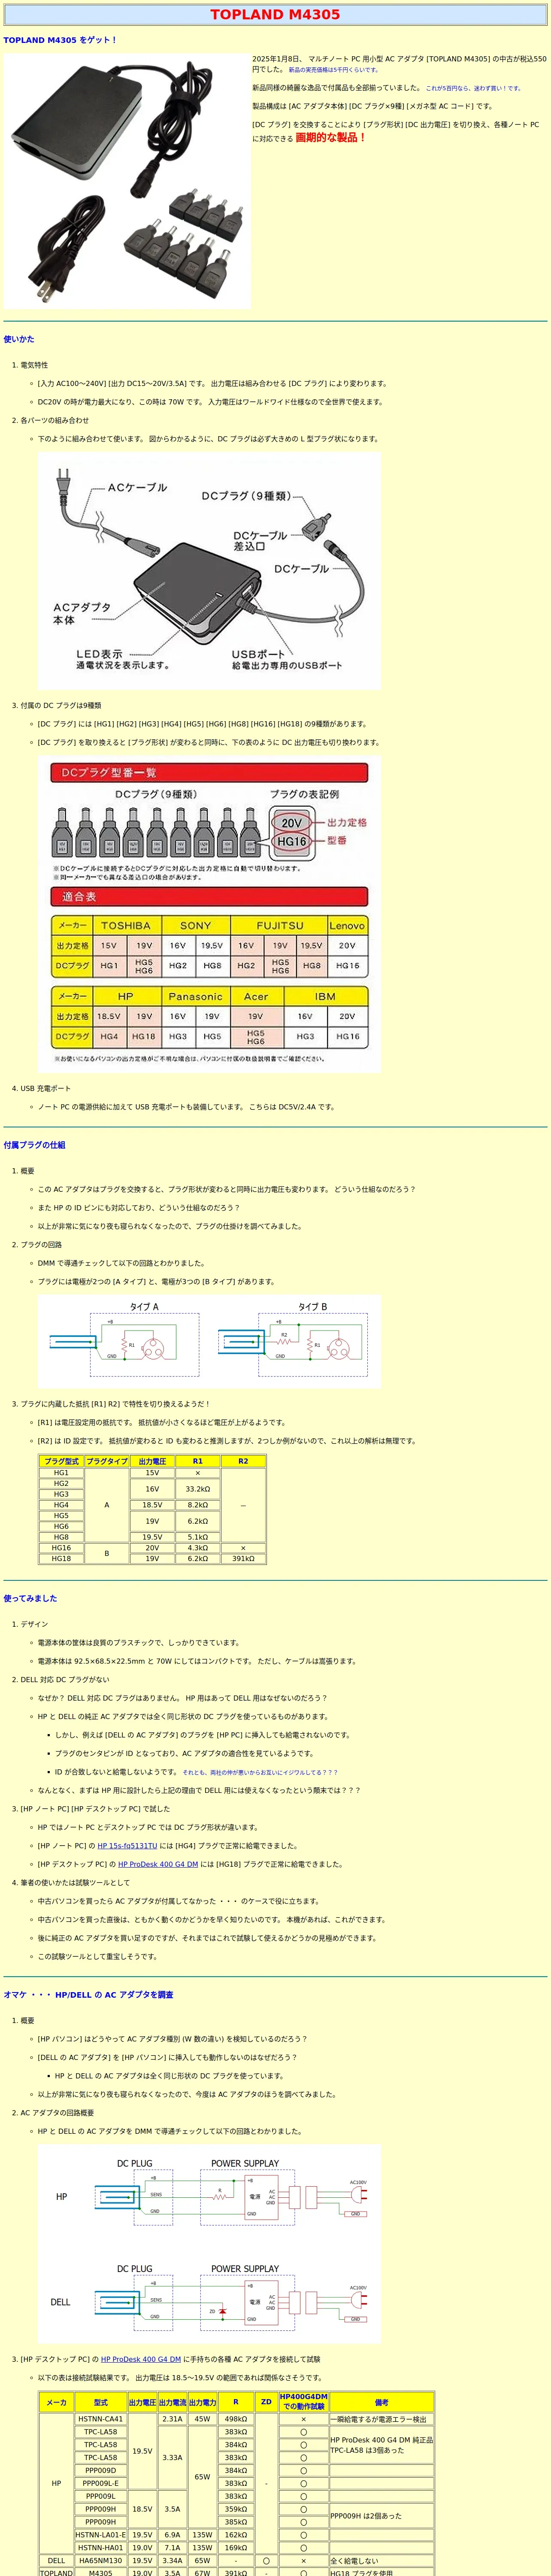The height and width of the screenshot is (2576, 551).
Task: Click the '33.2kΩ' resistance cell
Action: tap(198, 1489)
